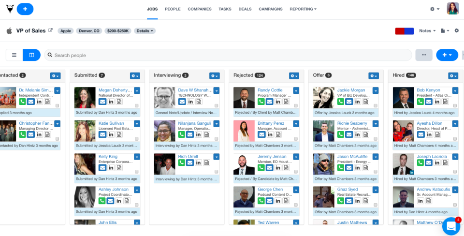Screen dimensions: 464x236
Task: Select Bob Kenyon's card checkbox
Action: (455, 106)
